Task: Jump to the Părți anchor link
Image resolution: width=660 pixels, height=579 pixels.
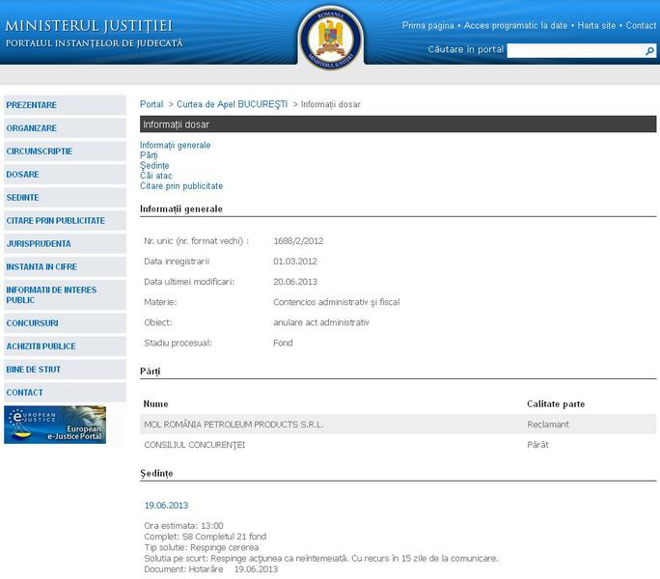Action: click(x=149, y=155)
